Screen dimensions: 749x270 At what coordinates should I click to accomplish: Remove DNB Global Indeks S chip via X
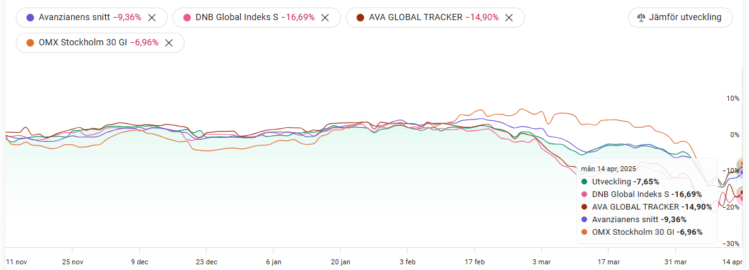pos(325,18)
